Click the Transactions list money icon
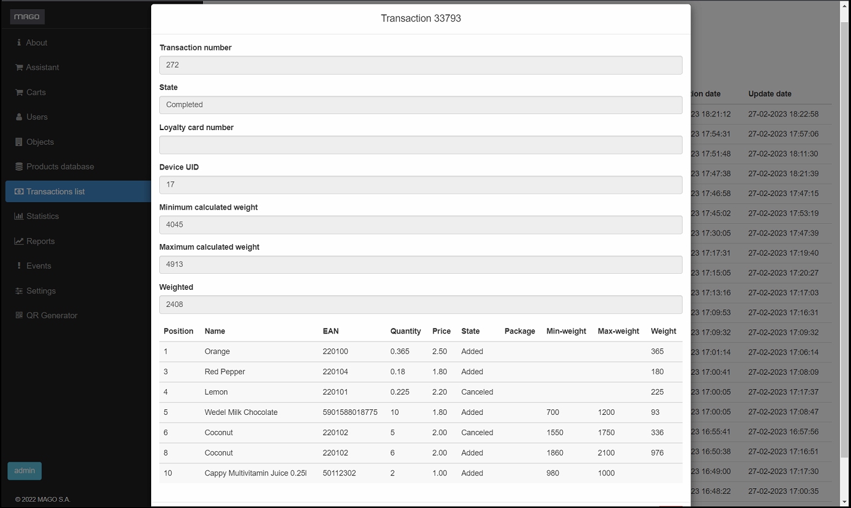The height and width of the screenshot is (508, 851). (19, 192)
